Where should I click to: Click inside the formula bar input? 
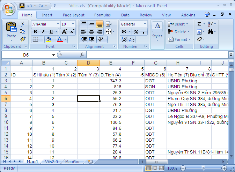(x=157, y=55)
